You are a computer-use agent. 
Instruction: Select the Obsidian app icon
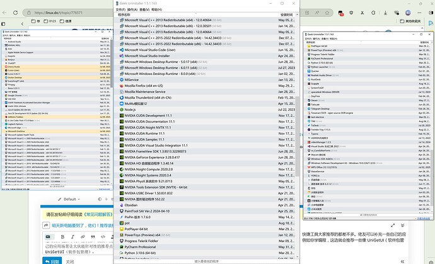click(122, 205)
